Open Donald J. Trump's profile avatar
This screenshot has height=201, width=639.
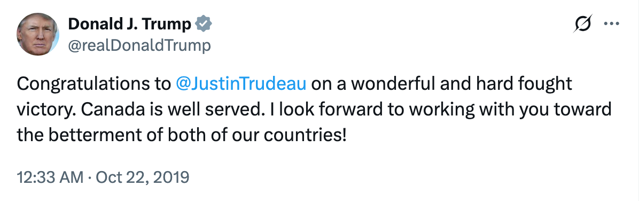[x=37, y=34]
